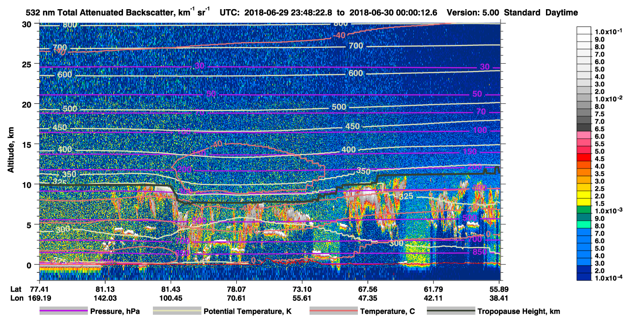This screenshot has width=627, height=322.
Task: Click latitude value '78.07'
Action: [236, 289]
